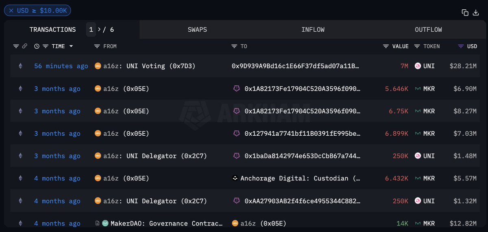
Task: Copy the table data via copy icon
Action: (x=465, y=13)
